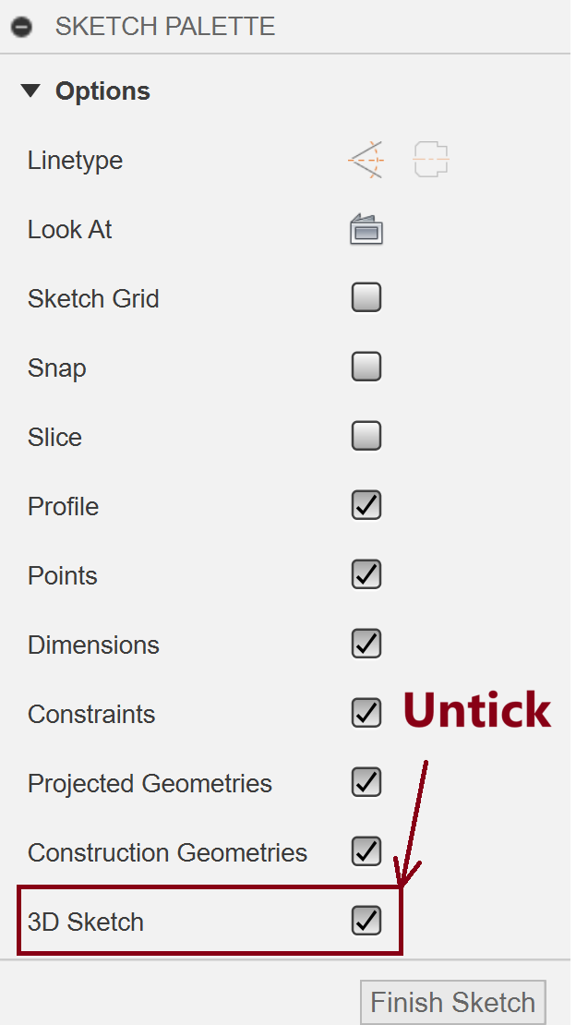
Task: Untick the Projected Geometries checkbox
Action: [366, 783]
